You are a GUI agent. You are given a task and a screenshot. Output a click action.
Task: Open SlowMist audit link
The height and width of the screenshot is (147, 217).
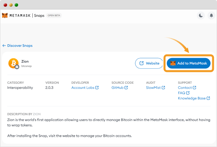[x=155, y=88]
